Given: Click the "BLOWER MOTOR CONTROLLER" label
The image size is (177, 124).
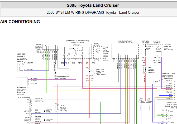Looking at the screenshot, I should [x=23, y=91].
